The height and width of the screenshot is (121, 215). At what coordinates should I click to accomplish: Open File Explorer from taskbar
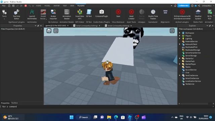tap(109, 117)
